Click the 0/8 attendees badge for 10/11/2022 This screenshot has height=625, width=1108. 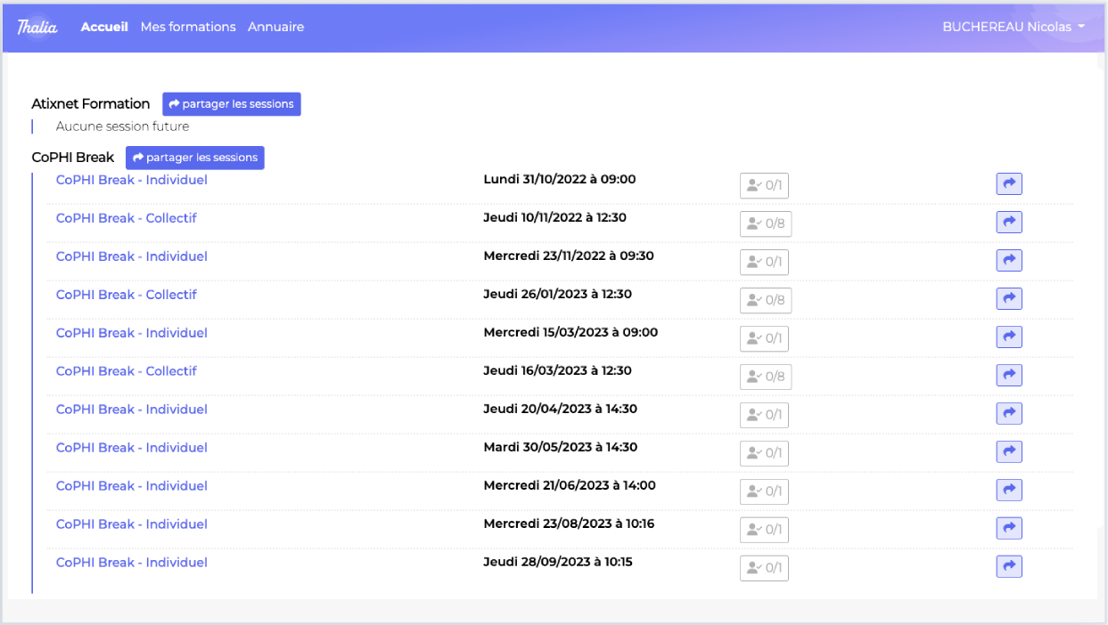pos(766,224)
